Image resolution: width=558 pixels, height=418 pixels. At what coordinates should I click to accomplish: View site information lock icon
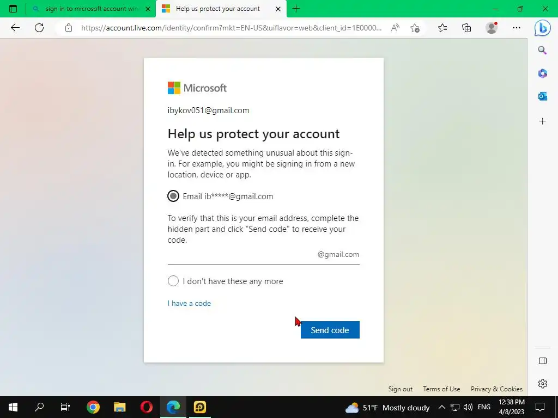click(69, 28)
